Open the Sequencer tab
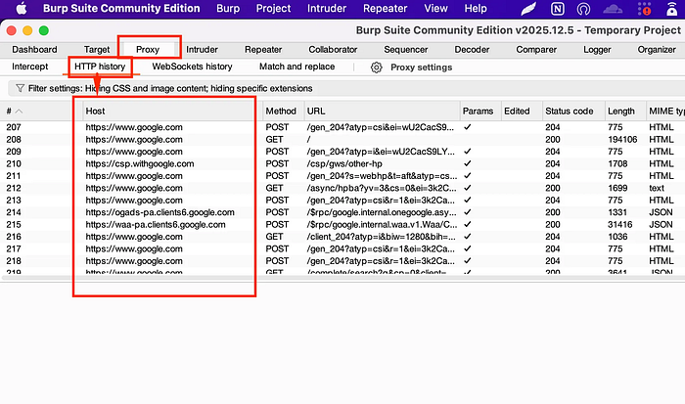Viewport: 685px width, 404px height. point(406,49)
